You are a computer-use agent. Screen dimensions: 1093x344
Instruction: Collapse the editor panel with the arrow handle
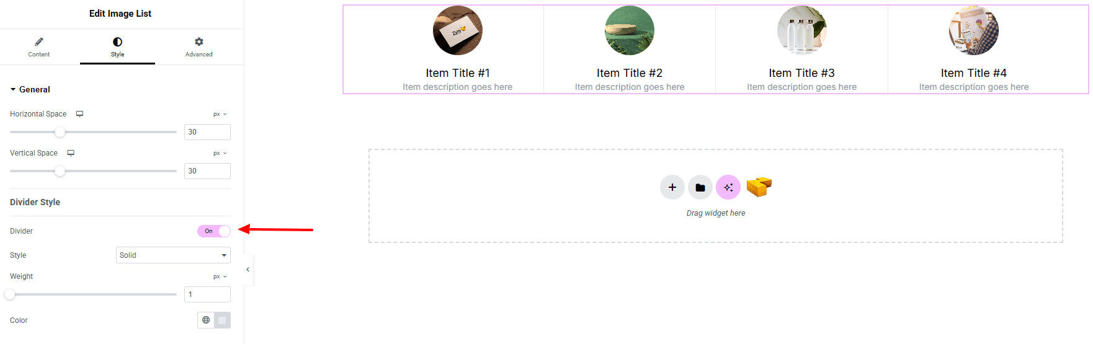248,270
